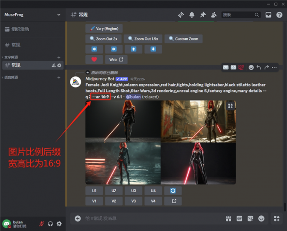Open the Web link button

(116, 59)
